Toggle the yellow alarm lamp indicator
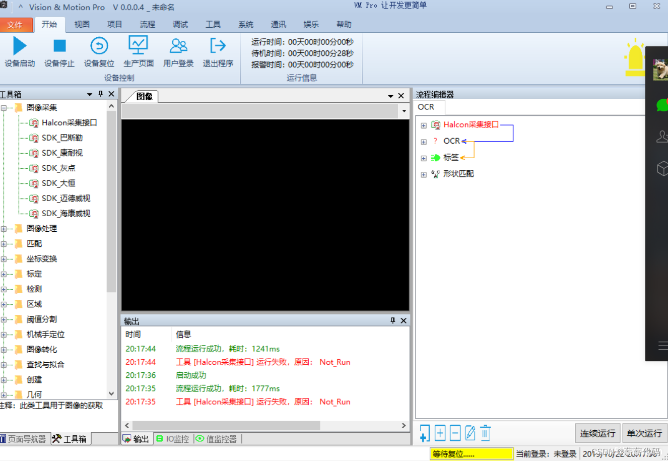This screenshot has height=461, width=668. 634,57
